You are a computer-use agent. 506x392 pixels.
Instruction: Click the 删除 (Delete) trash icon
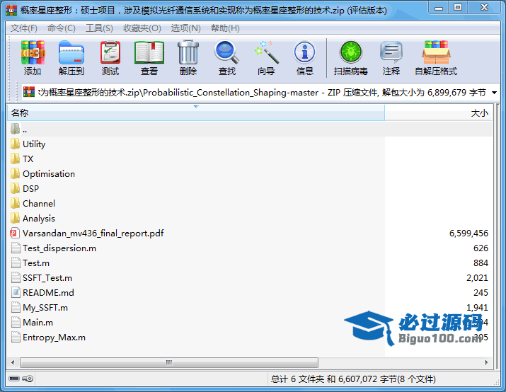point(188,52)
